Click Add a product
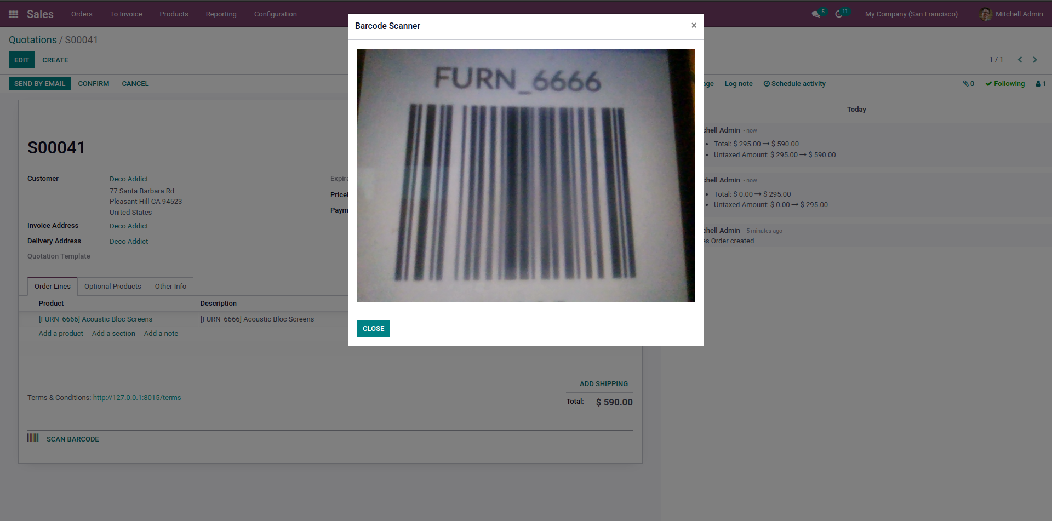The width and height of the screenshot is (1052, 521). click(x=61, y=334)
